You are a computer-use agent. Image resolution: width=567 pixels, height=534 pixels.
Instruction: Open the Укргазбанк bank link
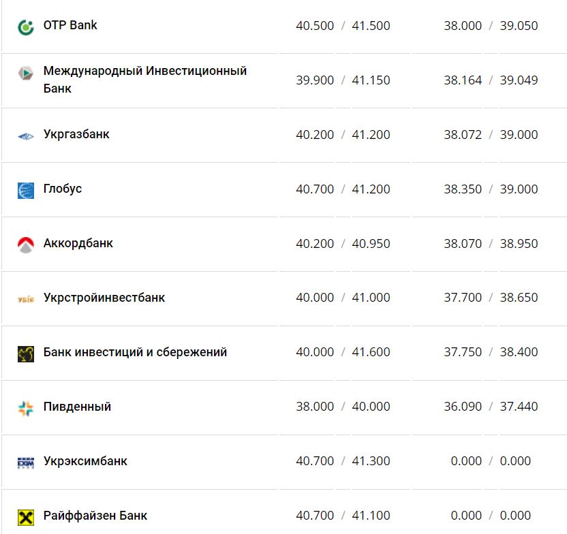click(x=76, y=134)
